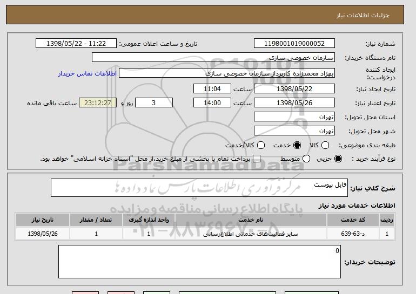This screenshot has height=294, width=416.
Task: Click the واحد اندازه گیری column header
Action: [149, 220]
